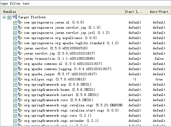Collapse the Target Platform tree node
The height and width of the screenshot is (127, 171).
click(x=4, y=17)
